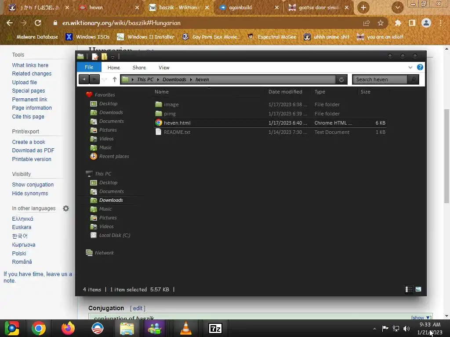Viewport: 450px width, 337px height.
Task: Select Local Disk (C:) in navigation pane
Action: (115, 235)
